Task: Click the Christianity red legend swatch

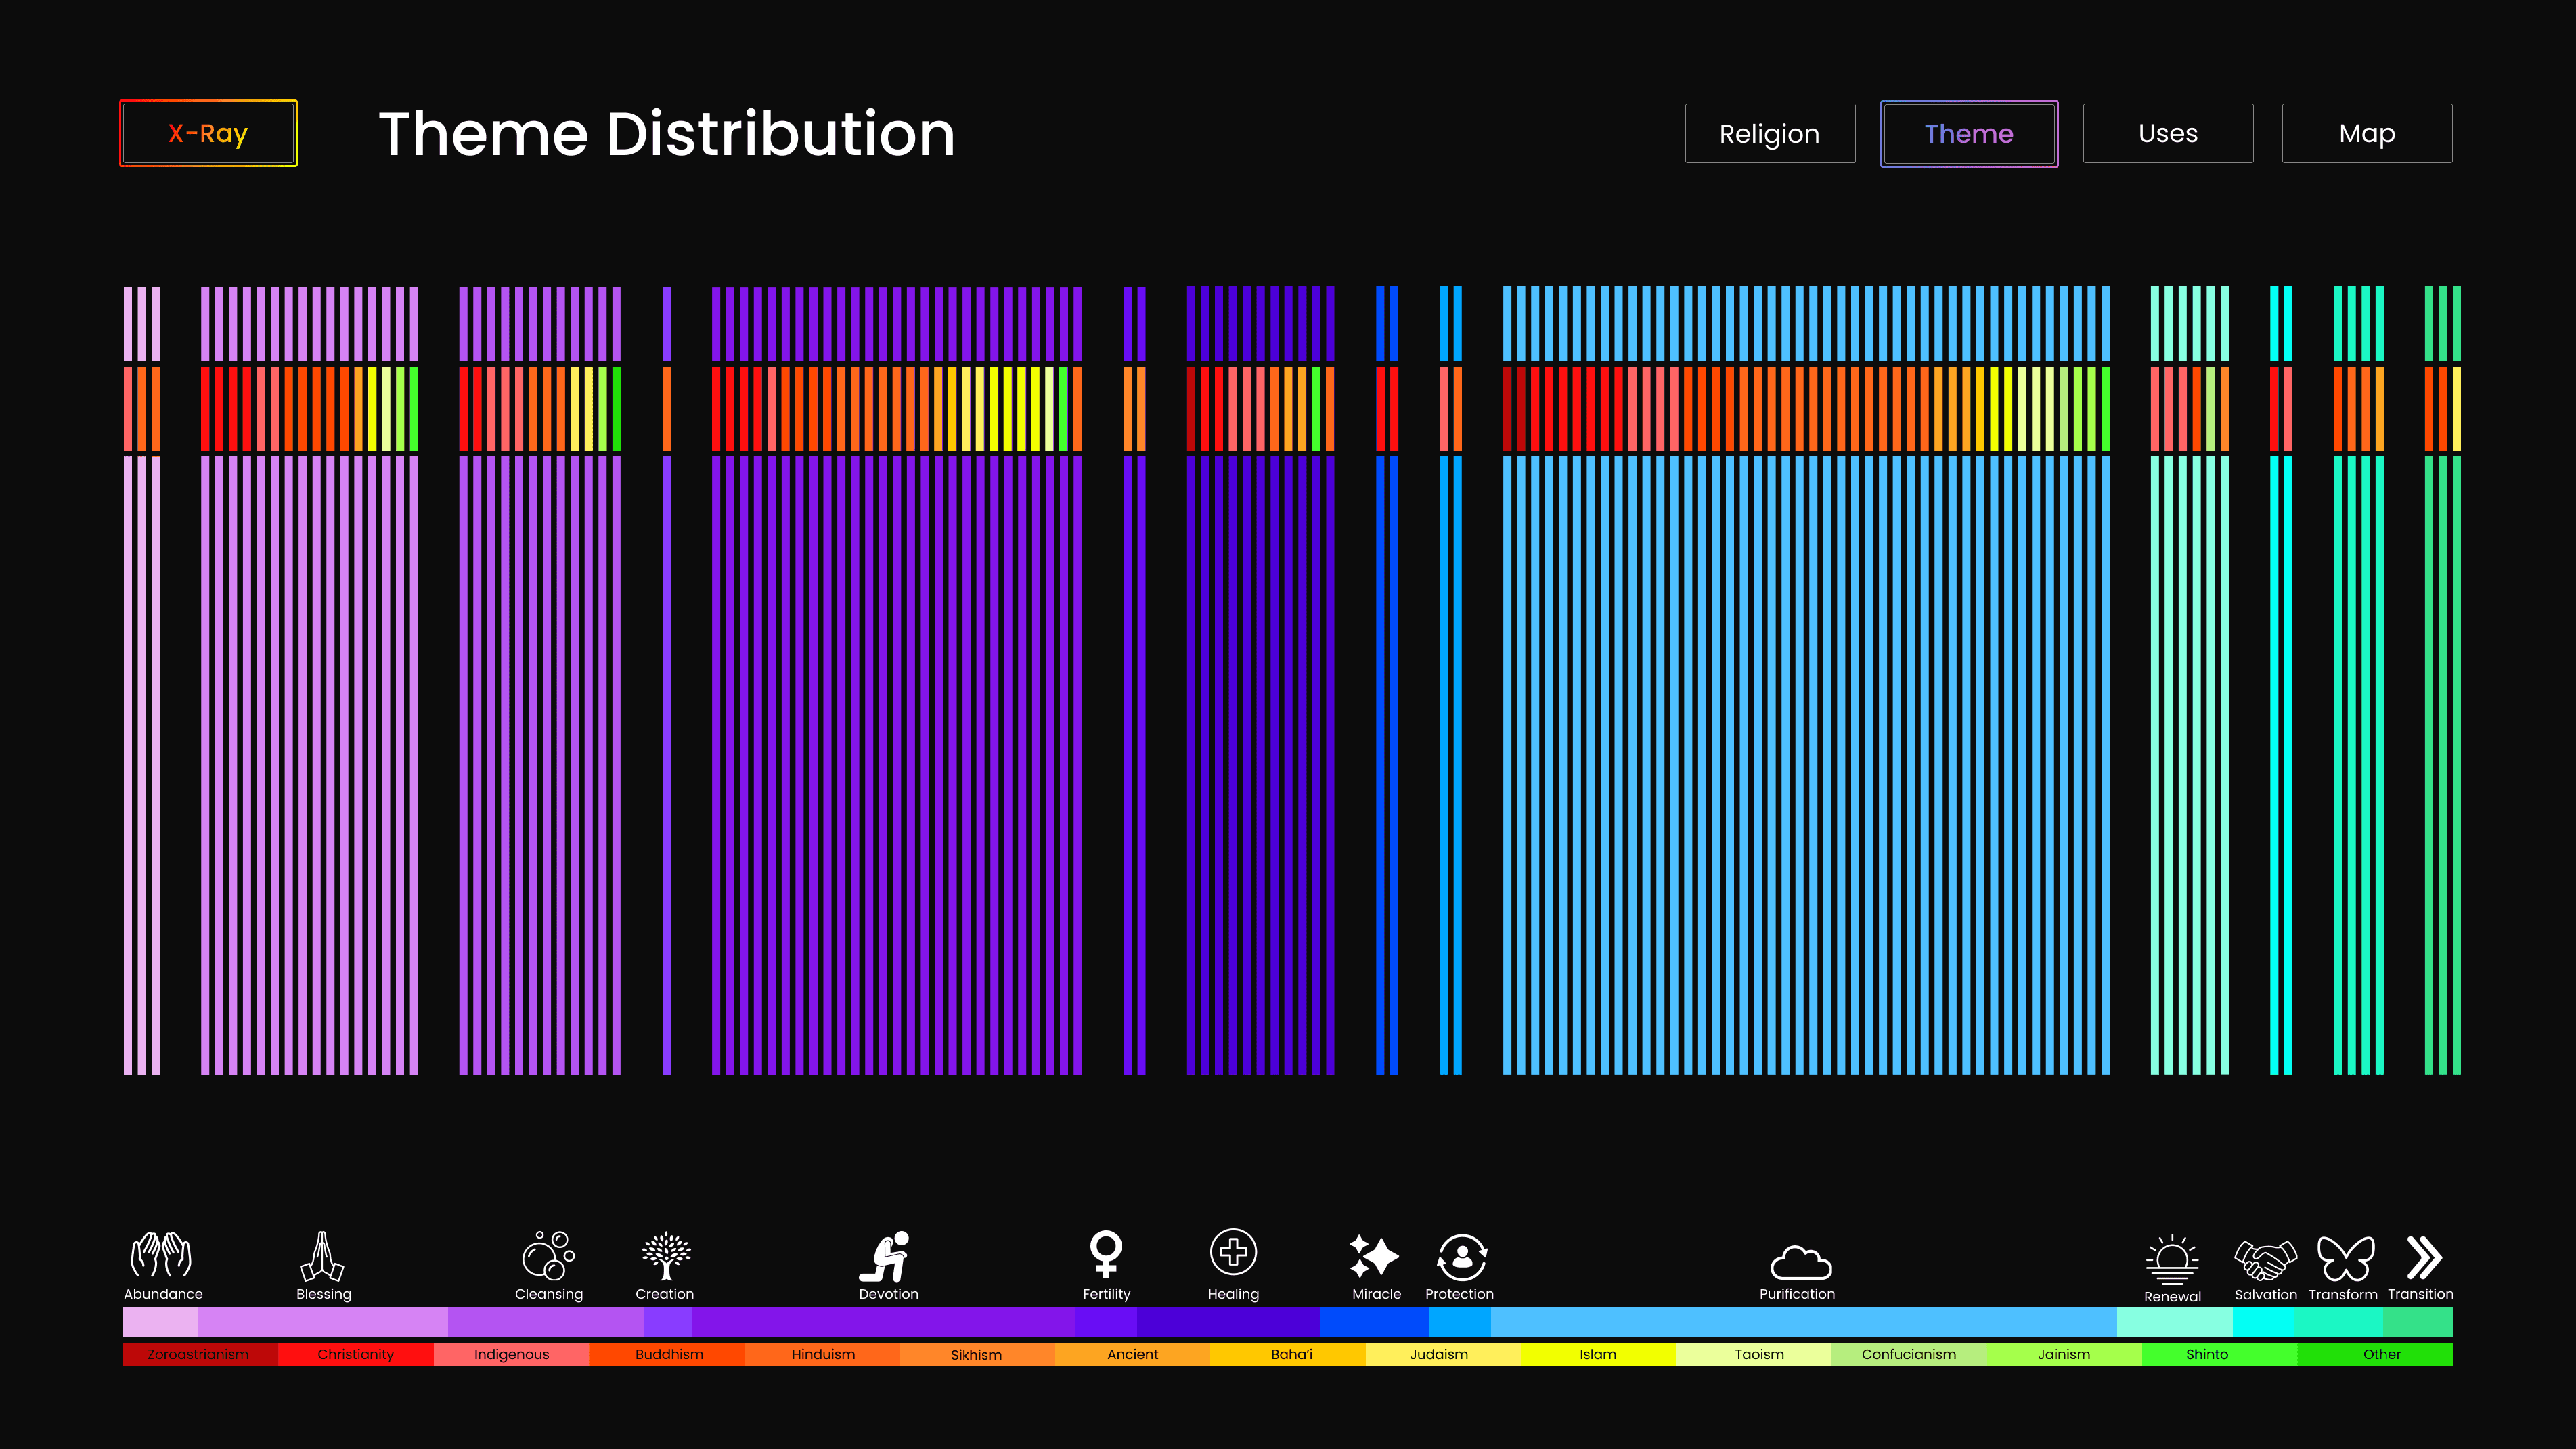Action: pyautogui.click(x=355, y=1354)
